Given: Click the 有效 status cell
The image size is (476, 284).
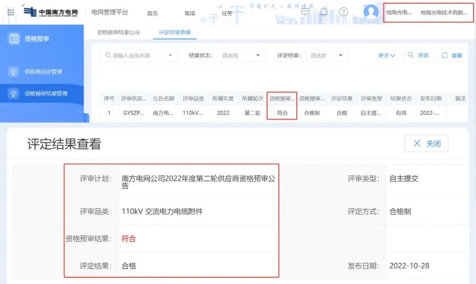Looking at the screenshot, I should [x=401, y=113].
